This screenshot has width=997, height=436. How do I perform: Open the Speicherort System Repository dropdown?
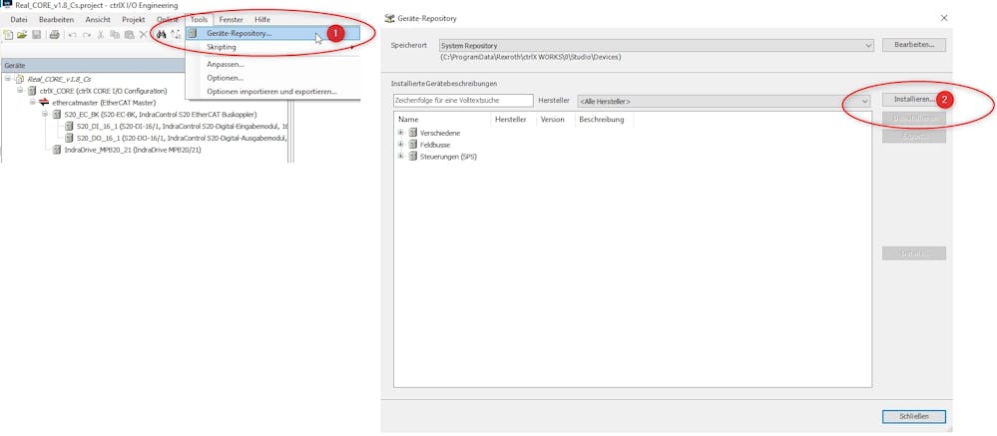867,45
